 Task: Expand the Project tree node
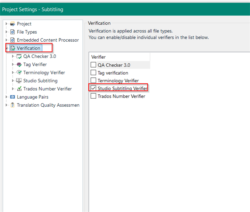click(6, 24)
